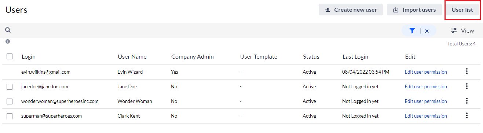483x133 pixels.
Task: Focus the search input field
Action: click(x=205, y=30)
